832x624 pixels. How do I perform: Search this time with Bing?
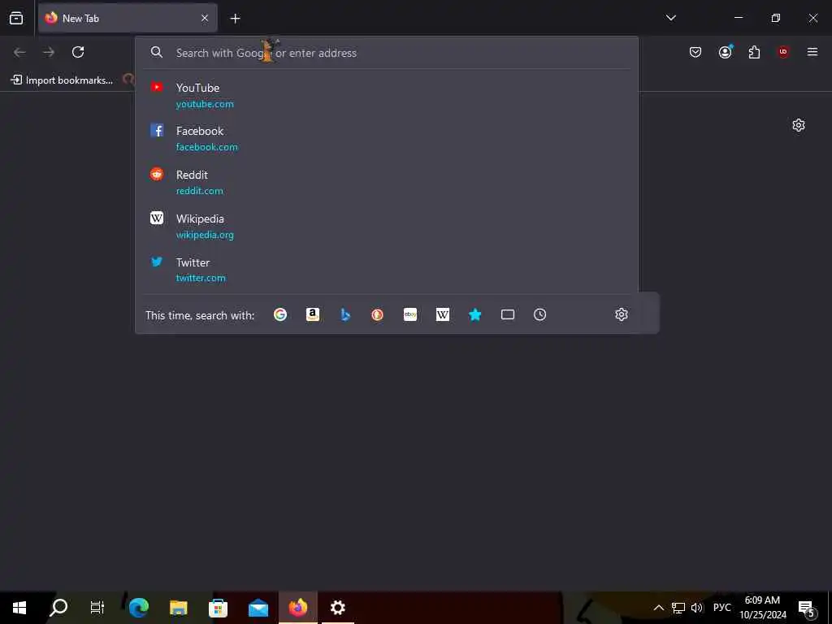coord(345,314)
